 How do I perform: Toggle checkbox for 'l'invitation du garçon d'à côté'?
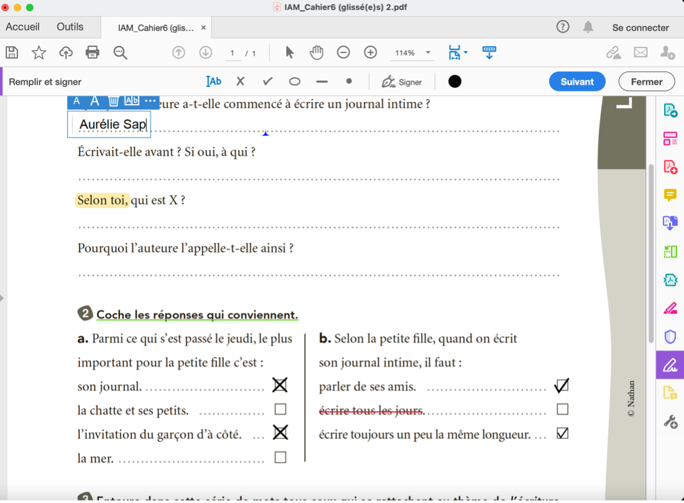(280, 433)
